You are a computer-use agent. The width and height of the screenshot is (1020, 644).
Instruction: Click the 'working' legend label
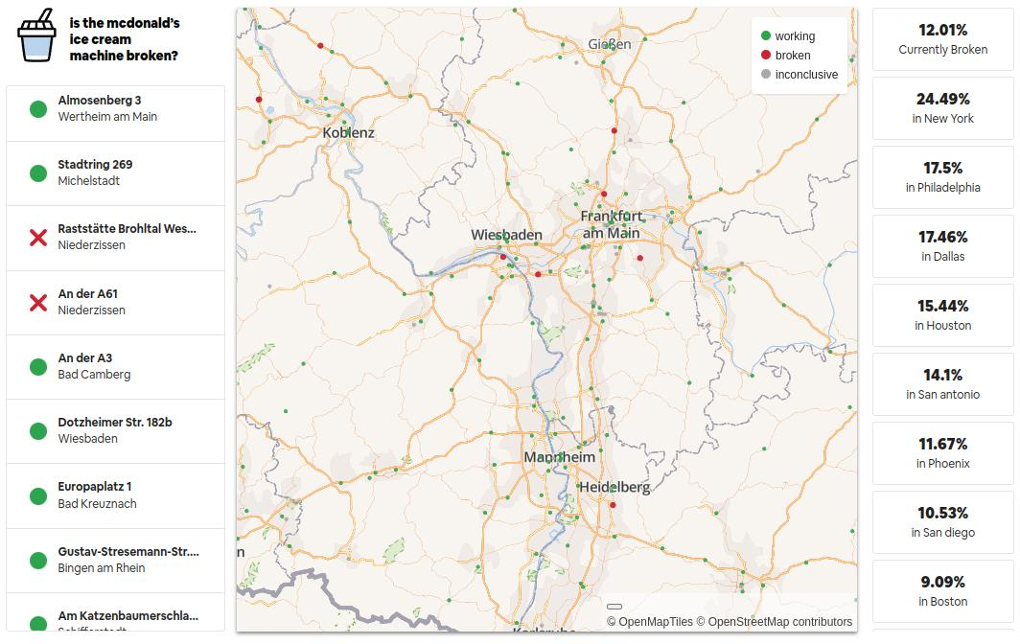[795, 35]
